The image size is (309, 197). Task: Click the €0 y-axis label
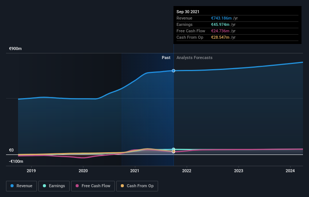pyautogui.click(x=11, y=150)
